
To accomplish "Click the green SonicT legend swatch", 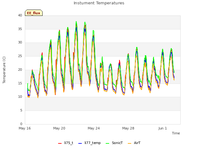I will click(107, 143).
